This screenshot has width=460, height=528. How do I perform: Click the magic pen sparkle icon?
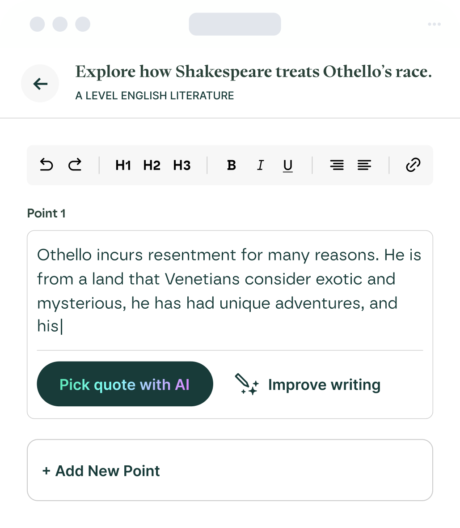247,385
